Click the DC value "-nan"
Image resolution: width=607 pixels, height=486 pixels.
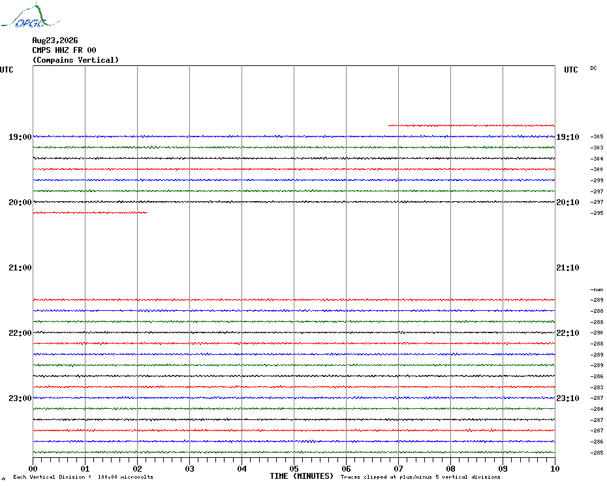coord(597,289)
